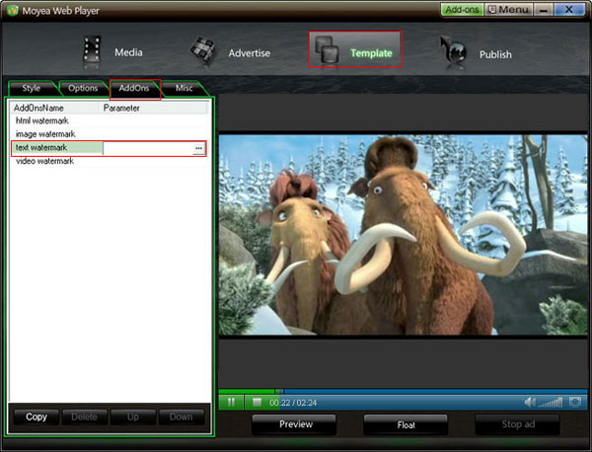Open the Publish section globe icon

pyautogui.click(x=453, y=51)
